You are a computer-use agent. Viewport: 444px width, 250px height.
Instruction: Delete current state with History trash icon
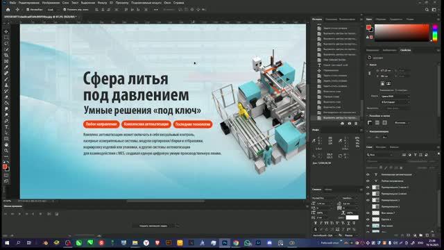tap(356, 124)
